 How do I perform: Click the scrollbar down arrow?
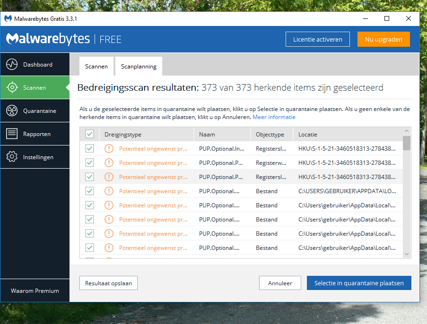(407, 254)
